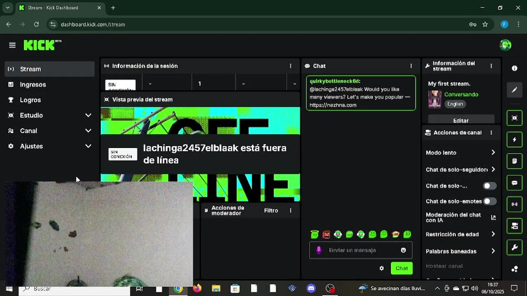Toggle the chat bubble widget icon
Viewport: 527px width, 296px height.
coord(515,183)
